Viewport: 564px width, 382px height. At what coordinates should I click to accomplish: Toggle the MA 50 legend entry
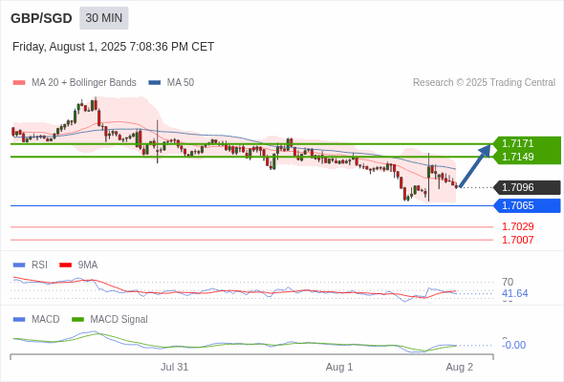[171, 83]
